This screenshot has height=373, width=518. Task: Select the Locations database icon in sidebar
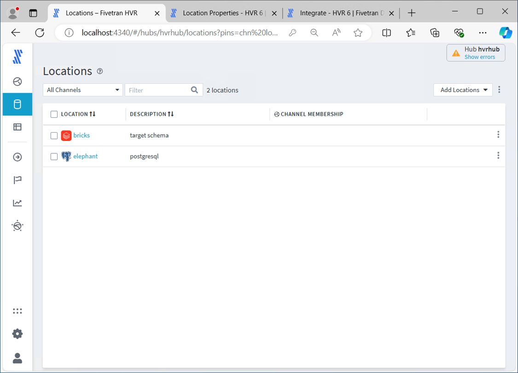[17, 105]
